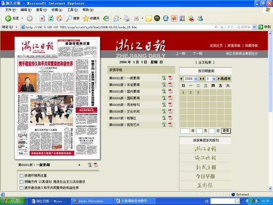Click next month arrow beside 丙戌年
This screenshot has height=205, width=273.
click(x=219, y=79)
